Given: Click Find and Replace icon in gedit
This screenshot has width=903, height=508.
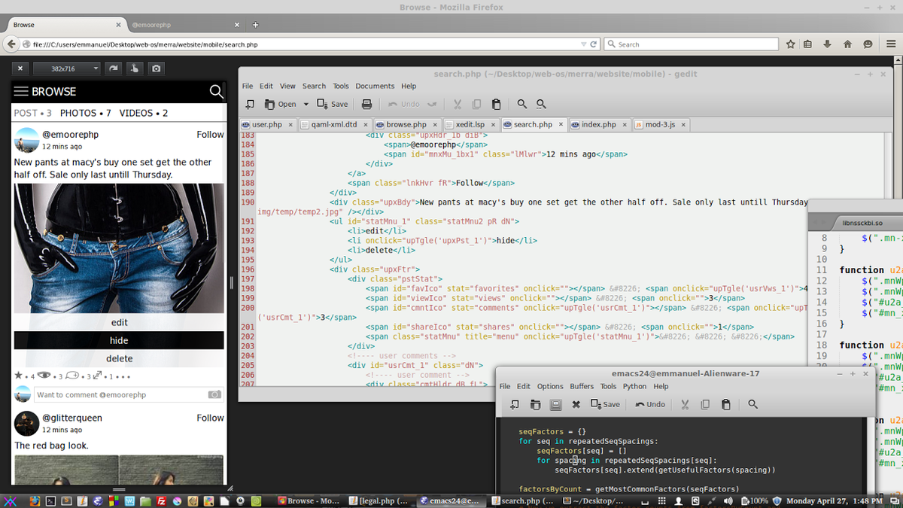Looking at the screenshot, I should (541, 104).
